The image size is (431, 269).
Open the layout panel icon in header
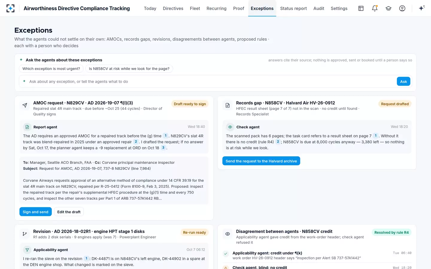click(361, 8)
